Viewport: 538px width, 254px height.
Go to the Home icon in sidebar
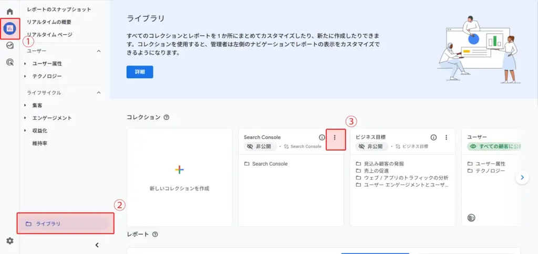[9, 12]
